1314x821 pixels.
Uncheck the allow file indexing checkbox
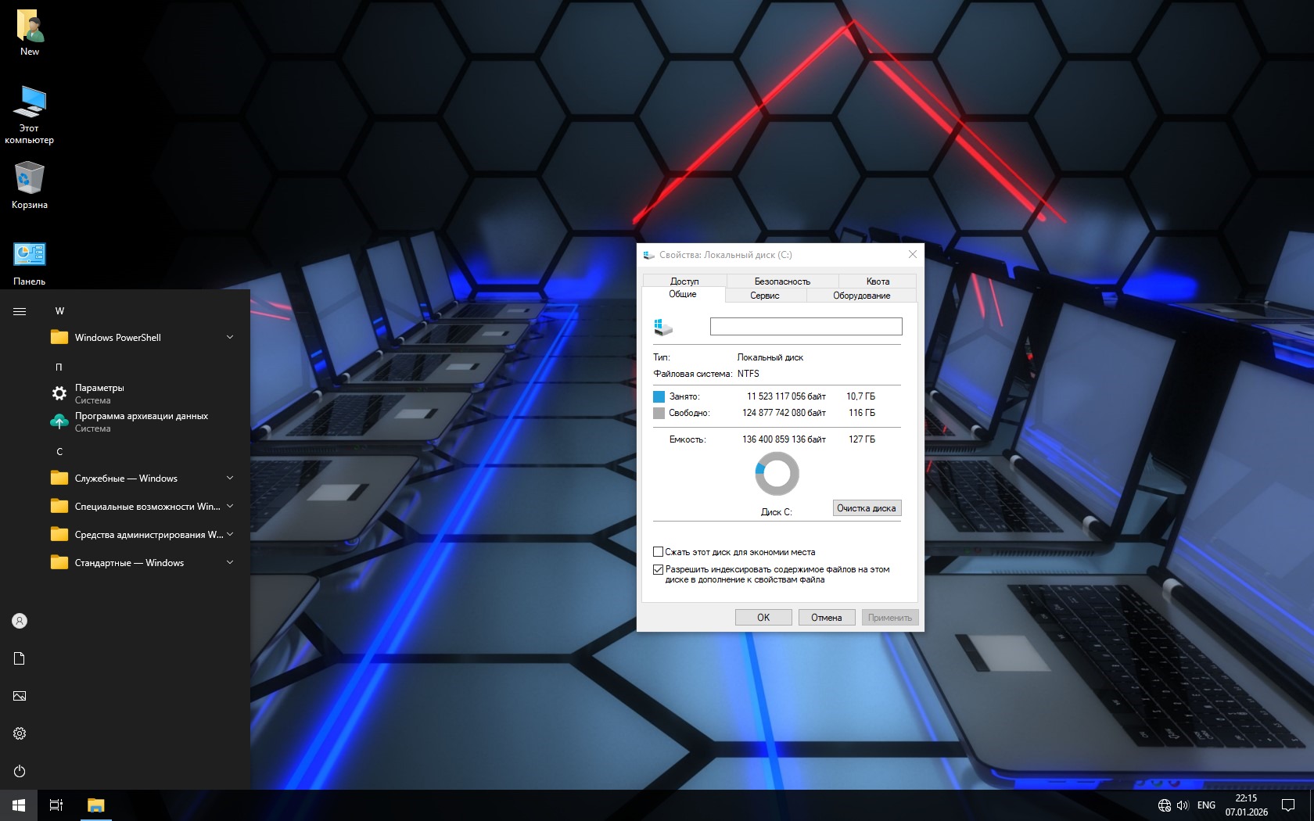click(659, 569)
